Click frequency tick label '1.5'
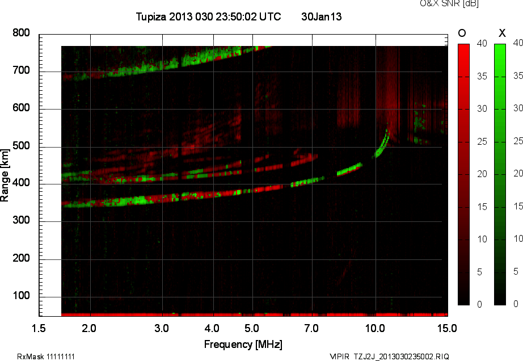Image resolution: width=523 pixels, height=361 pixels. click(x=39, y=328)
